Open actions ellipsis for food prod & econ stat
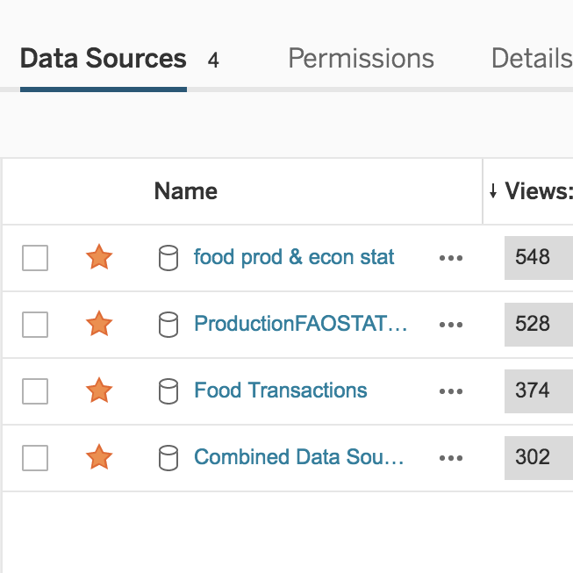The image size is (573, 573). click(x=450, y=258)
